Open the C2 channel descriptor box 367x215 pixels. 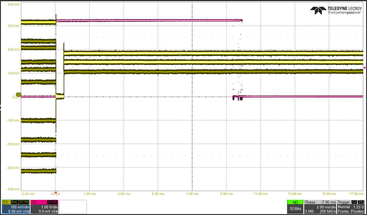click(44, 207)
